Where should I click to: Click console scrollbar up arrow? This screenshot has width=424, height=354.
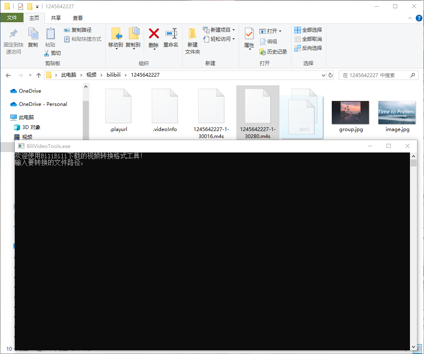pyautogui.click(x=413, y=156)
